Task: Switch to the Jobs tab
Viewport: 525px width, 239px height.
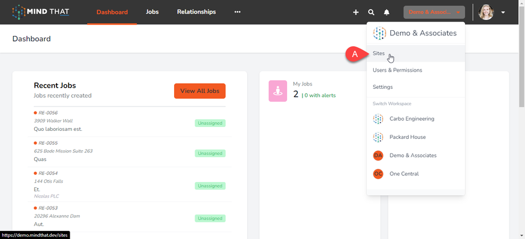Action: [152, 12]
